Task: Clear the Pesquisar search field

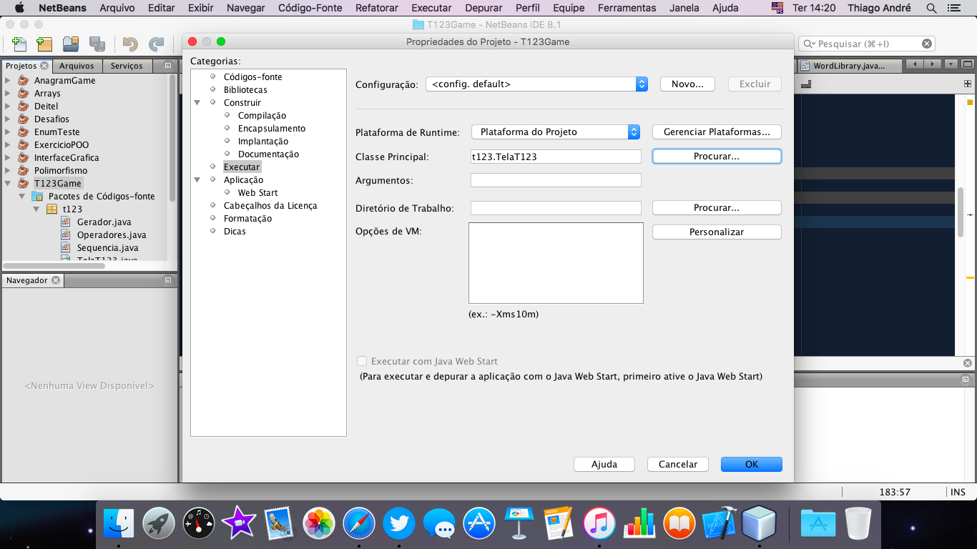Action: pos(927,44)
